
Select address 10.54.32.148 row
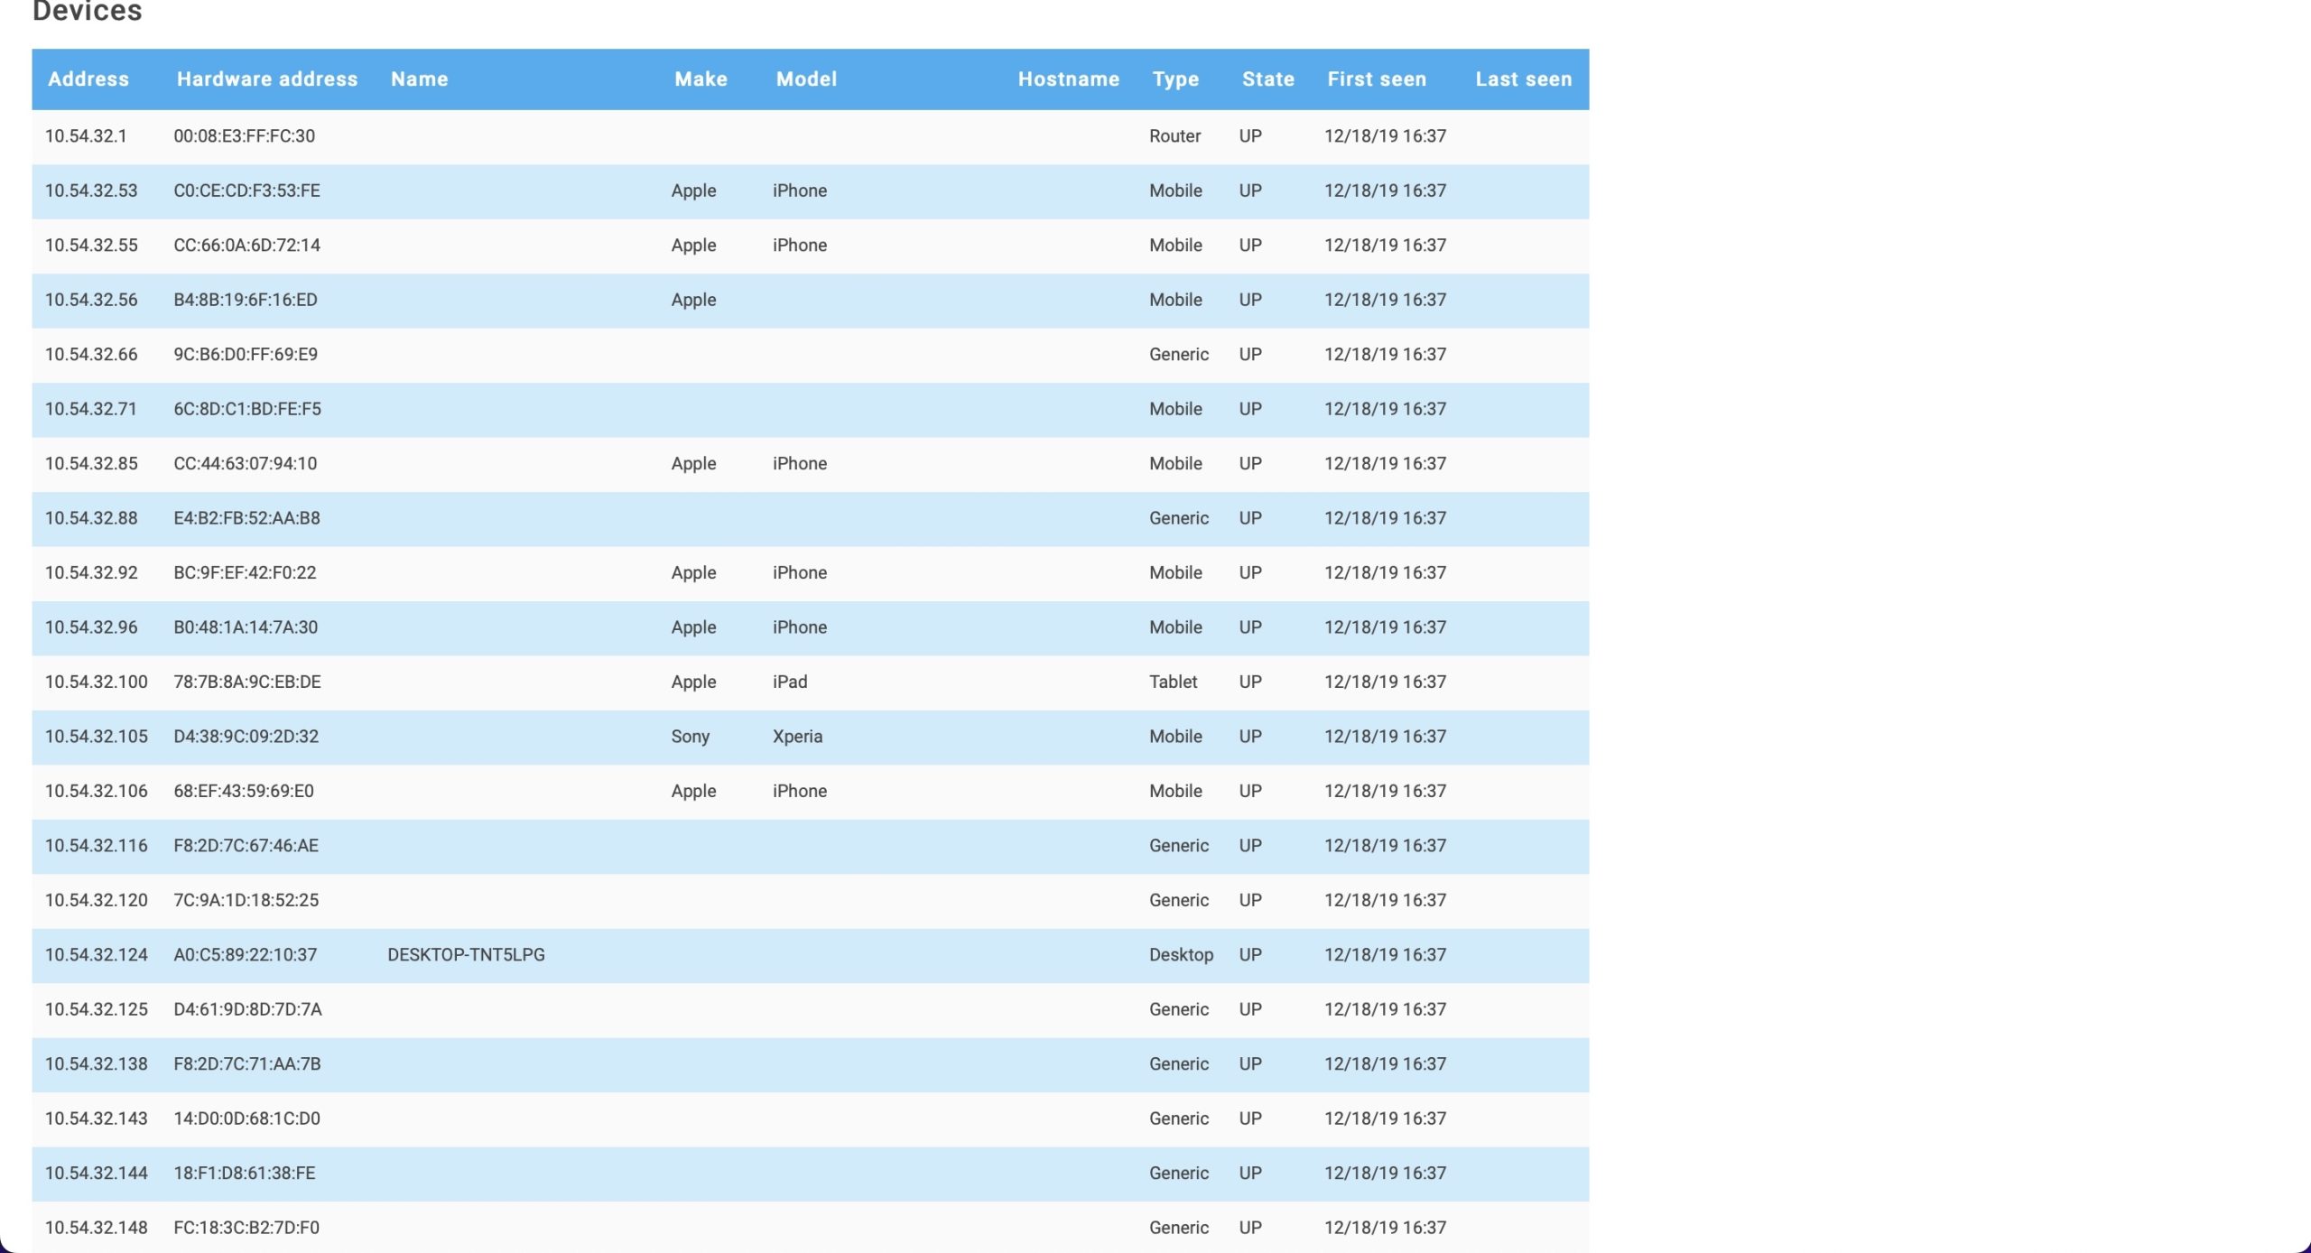coord(96,1228)
